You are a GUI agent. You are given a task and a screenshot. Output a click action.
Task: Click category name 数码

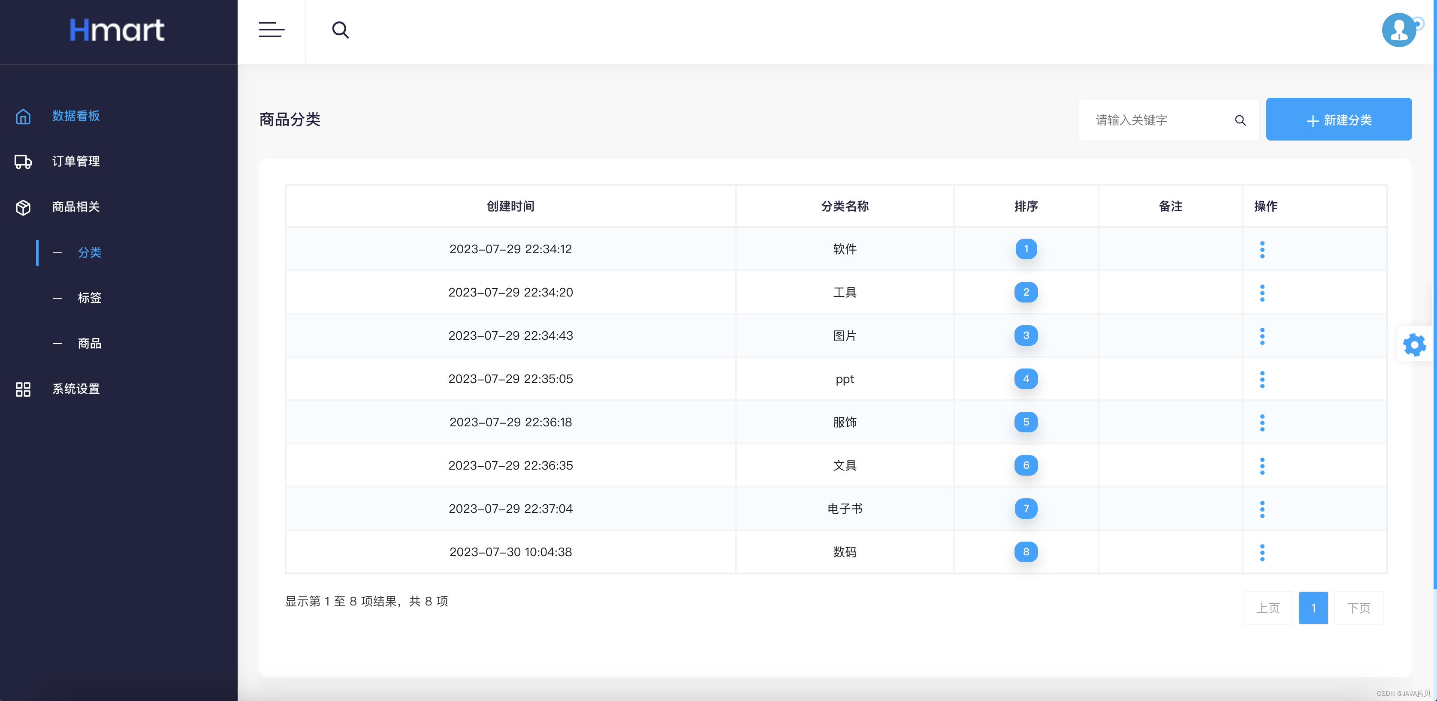845,552
